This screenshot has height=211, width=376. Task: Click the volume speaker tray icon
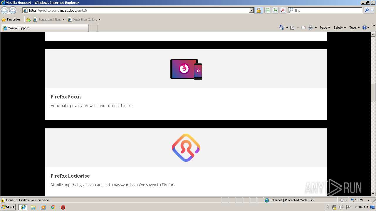coord(341,207)
